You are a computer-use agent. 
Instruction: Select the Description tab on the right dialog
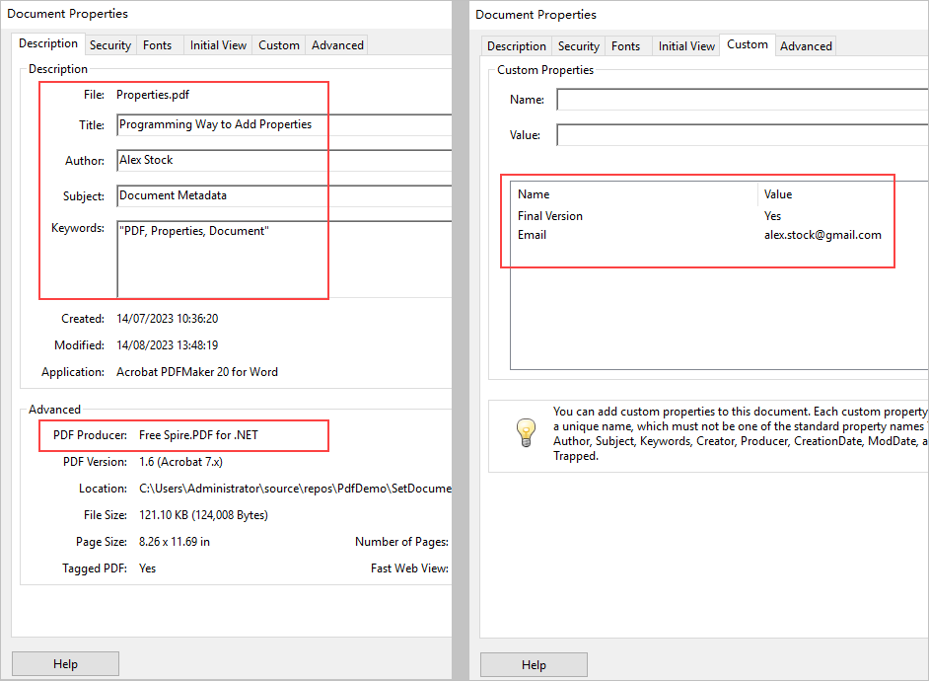(515, 45)
